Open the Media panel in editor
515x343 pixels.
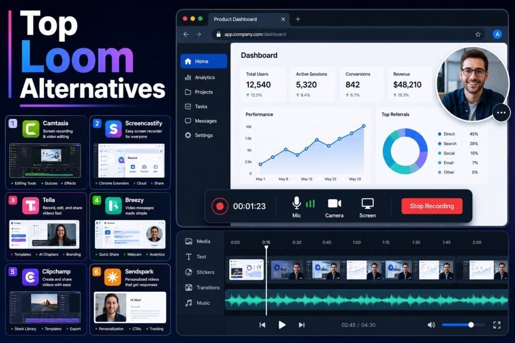pyautogui.click(x=198, y=242)
